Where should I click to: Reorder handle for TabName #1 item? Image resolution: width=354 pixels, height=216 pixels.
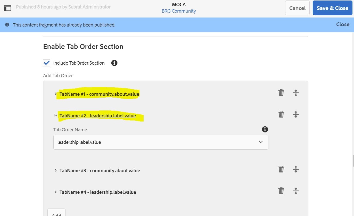coord(296,93)
